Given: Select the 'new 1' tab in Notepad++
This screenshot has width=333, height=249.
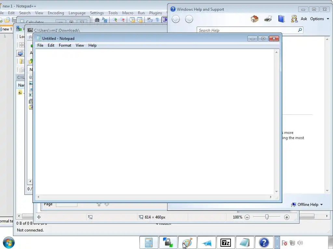Looking at the screenshot, I should (x=7, y=29).
